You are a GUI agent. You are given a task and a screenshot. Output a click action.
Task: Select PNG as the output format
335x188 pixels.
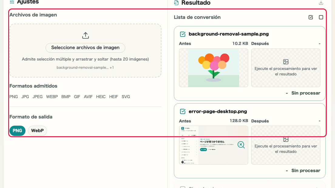pyautogui.click(x=17, y=131)
